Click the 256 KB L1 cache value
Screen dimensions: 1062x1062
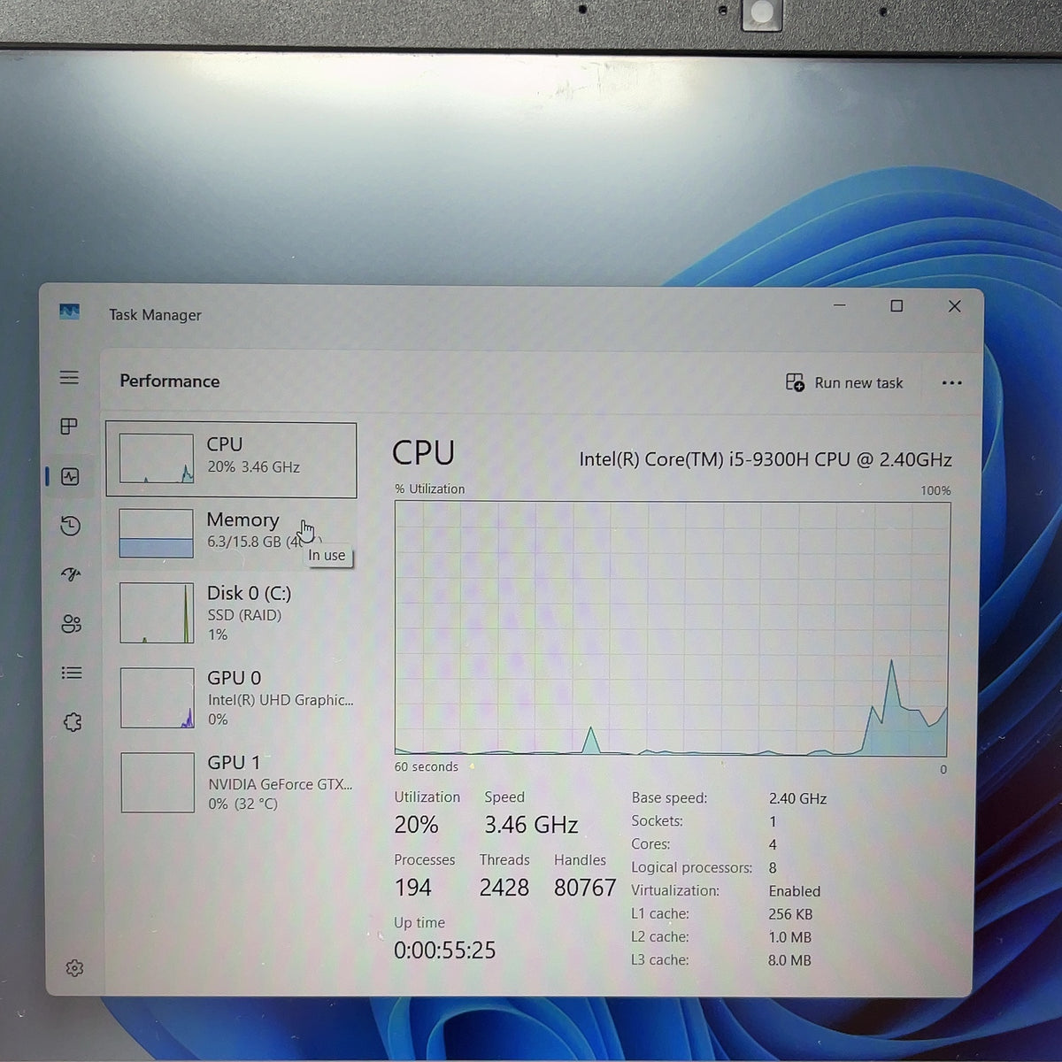pyautogui.click(x=790, y=914)
